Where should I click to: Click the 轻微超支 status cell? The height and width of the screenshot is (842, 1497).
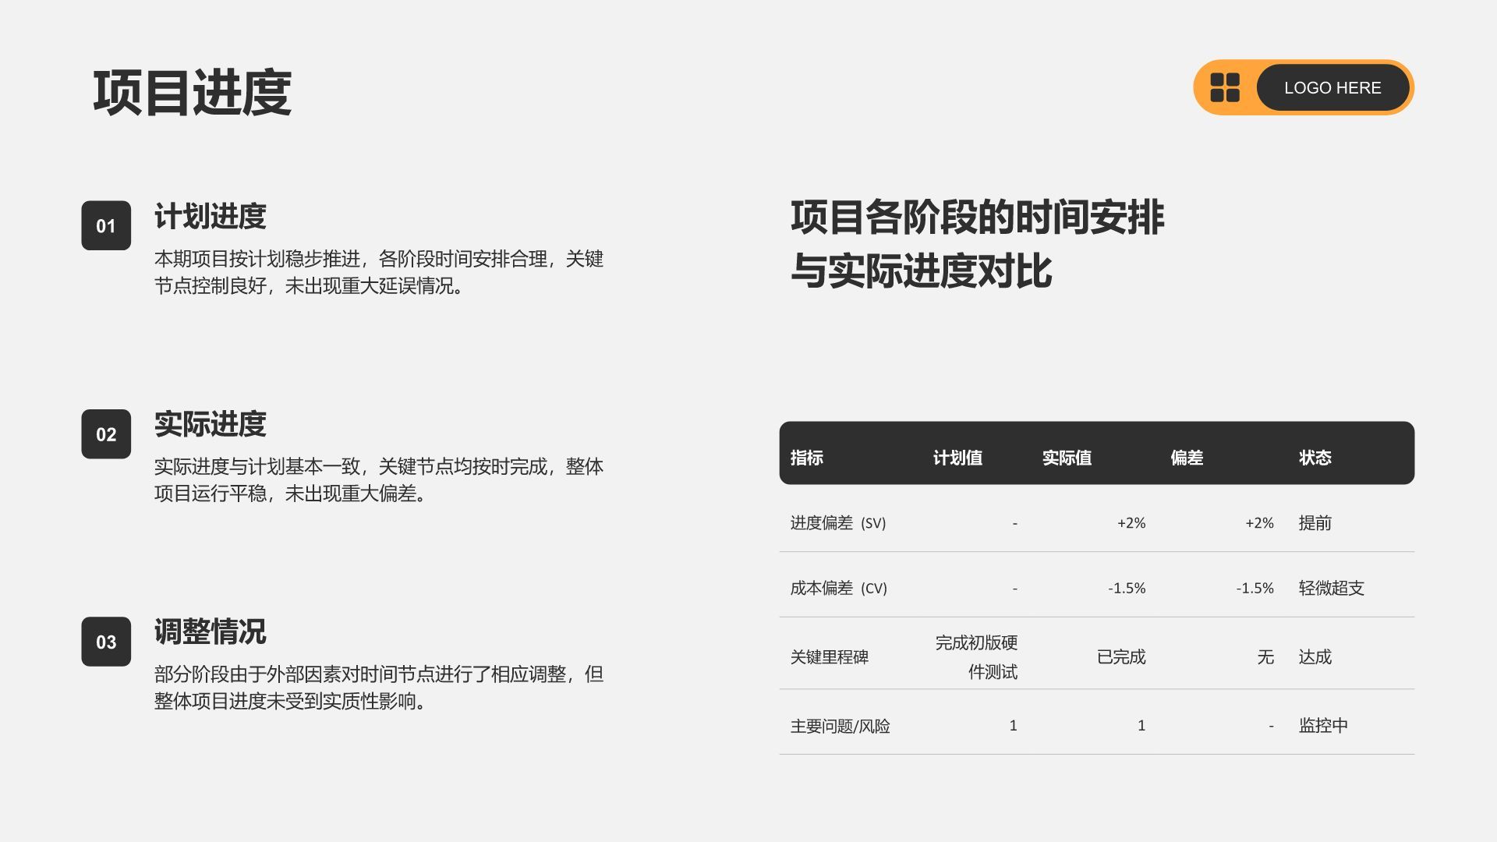point(1332,589)
